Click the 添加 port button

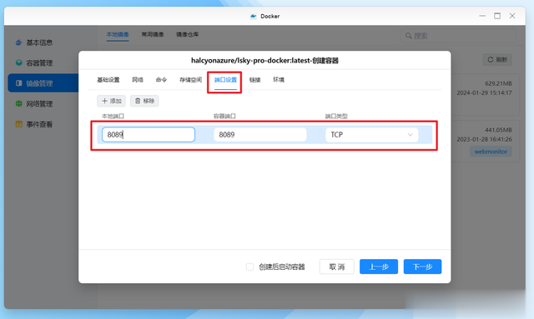(111, 101)
